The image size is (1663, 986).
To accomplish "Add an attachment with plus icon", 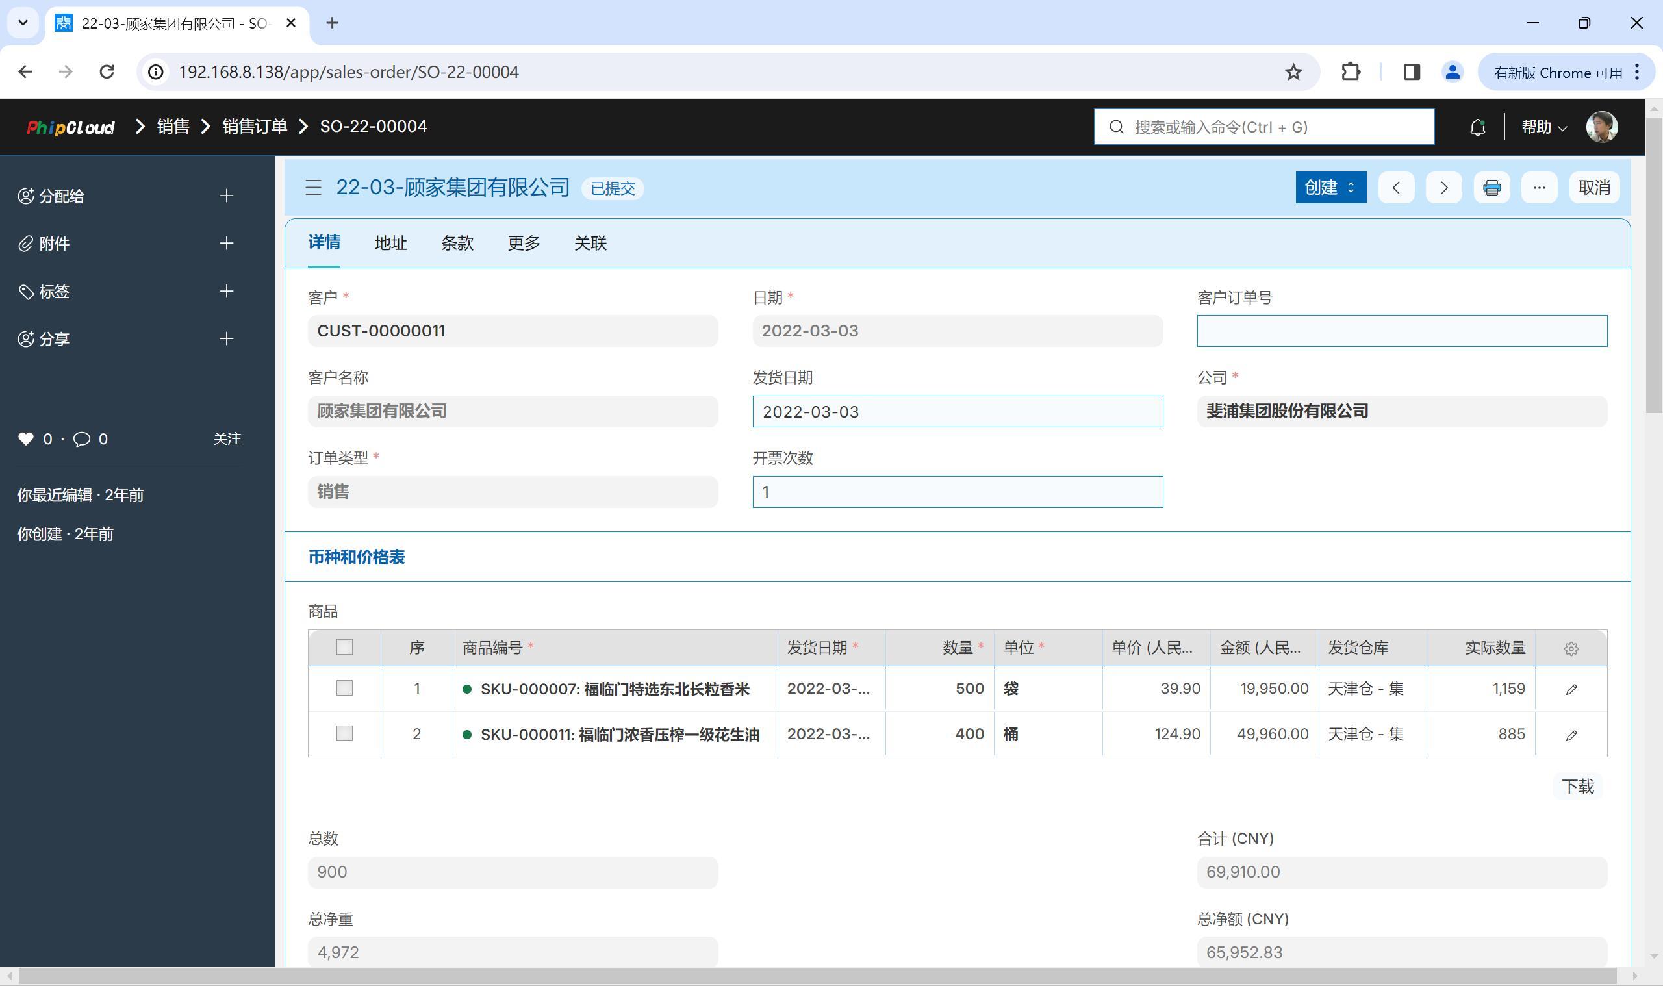I will coord(227,244).
